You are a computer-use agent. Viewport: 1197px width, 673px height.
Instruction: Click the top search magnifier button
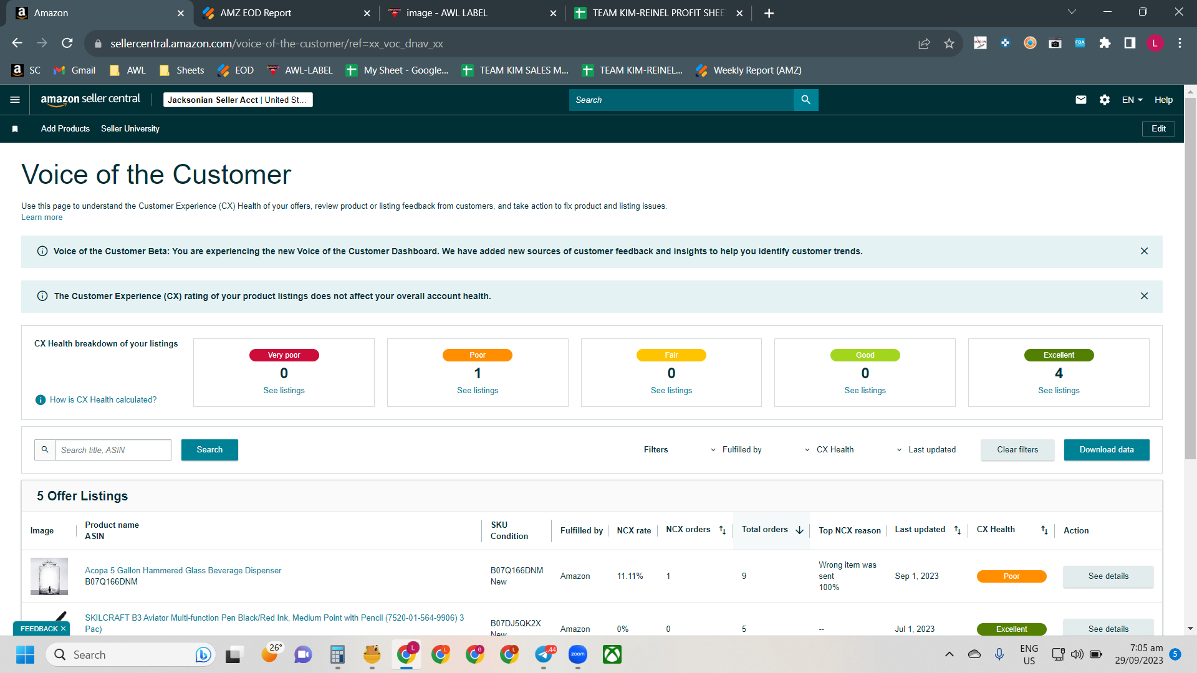tap(805, 100)
